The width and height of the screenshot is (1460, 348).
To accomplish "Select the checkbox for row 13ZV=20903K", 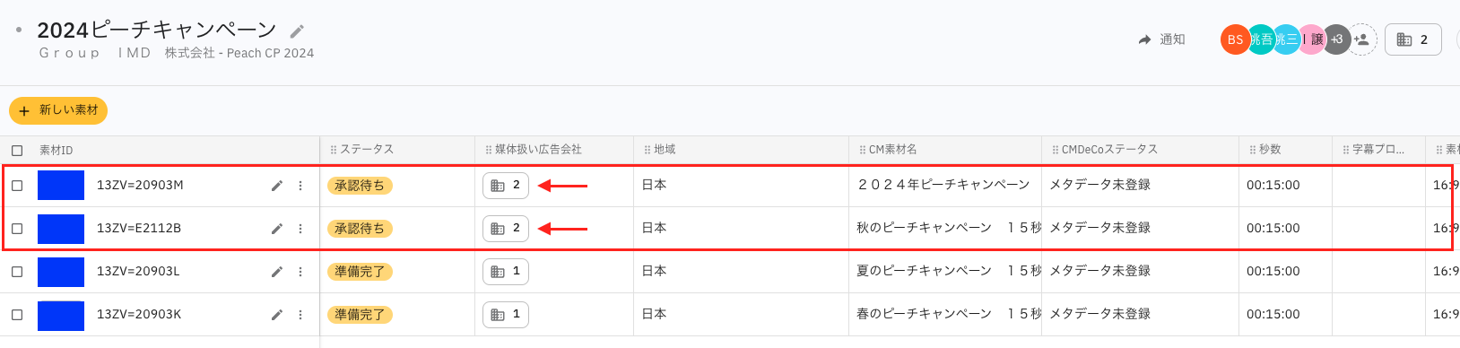I will 17,315.
